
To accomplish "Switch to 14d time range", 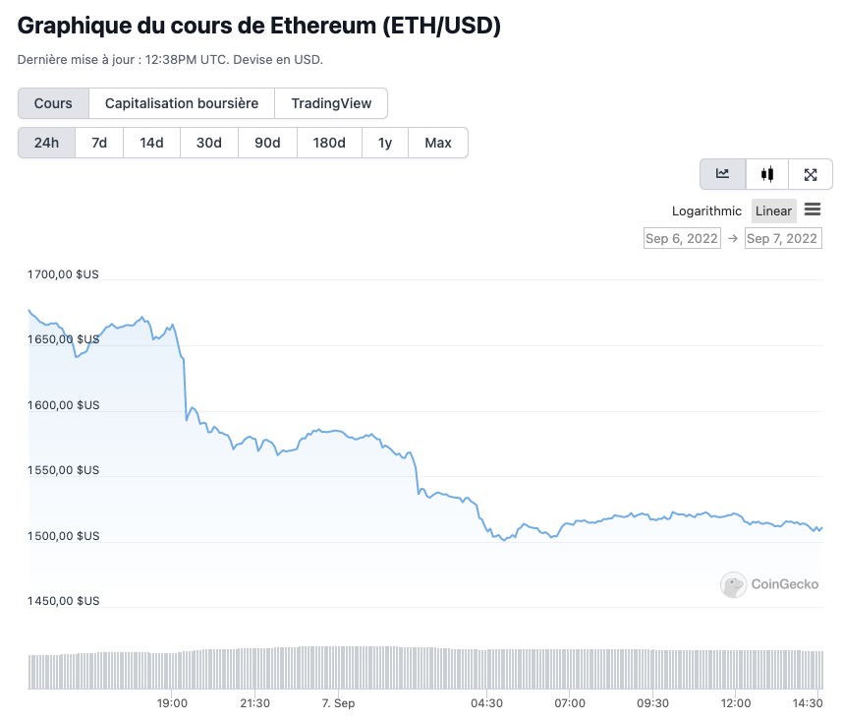I will click(151, 143).
